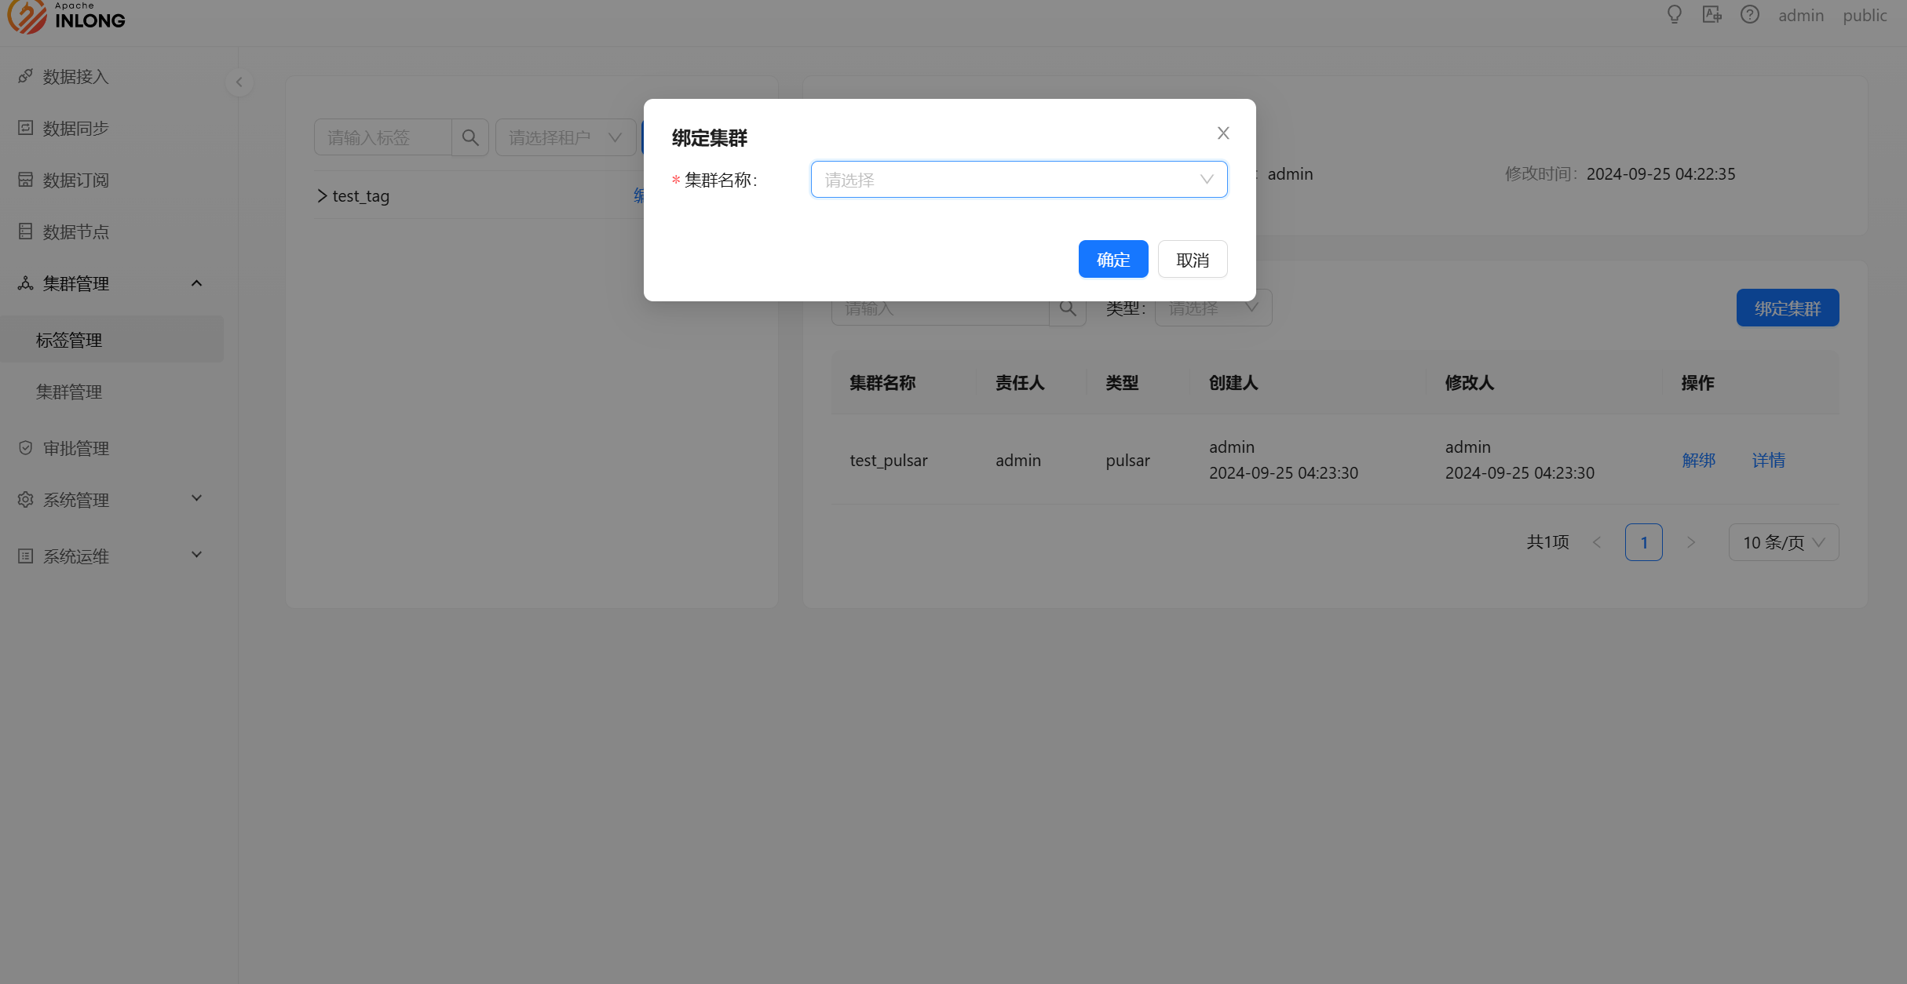Click the lightbulb theme icon in header
Viewport: 1907px width, 984px height.
(1674, 15)
